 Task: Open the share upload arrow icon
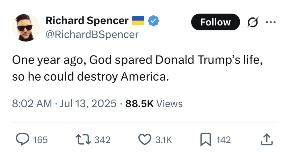267,140
